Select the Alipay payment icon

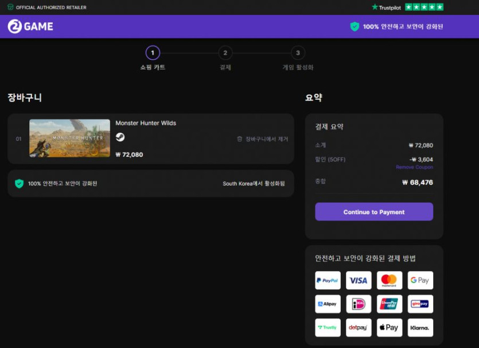[x=328, y=304]
